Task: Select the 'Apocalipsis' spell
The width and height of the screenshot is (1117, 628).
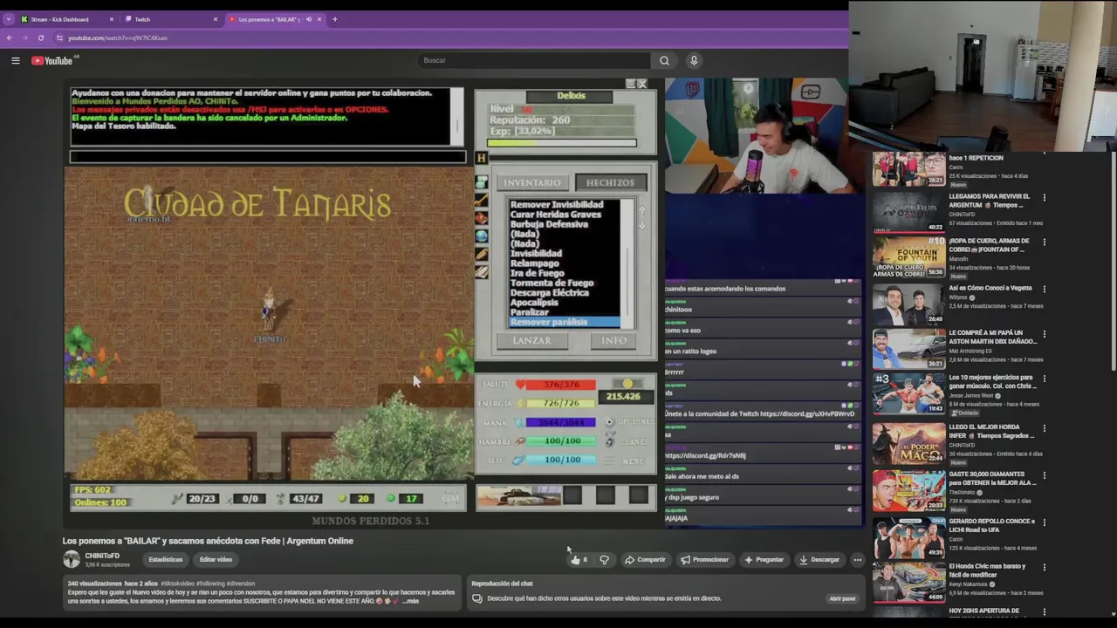Action: (533, 303)
